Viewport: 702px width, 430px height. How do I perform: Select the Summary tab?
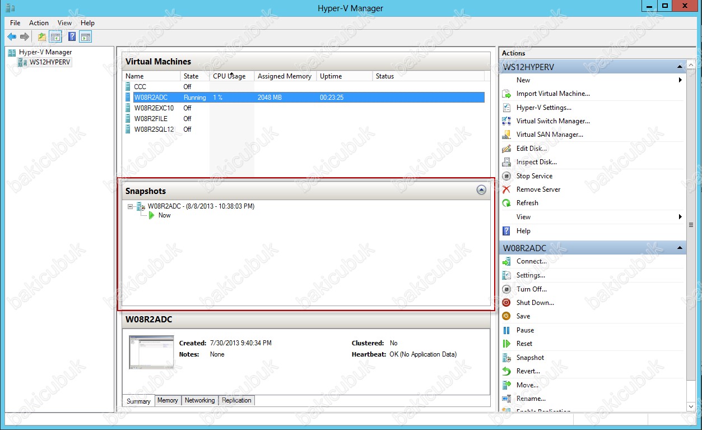(x=138, y=401)
